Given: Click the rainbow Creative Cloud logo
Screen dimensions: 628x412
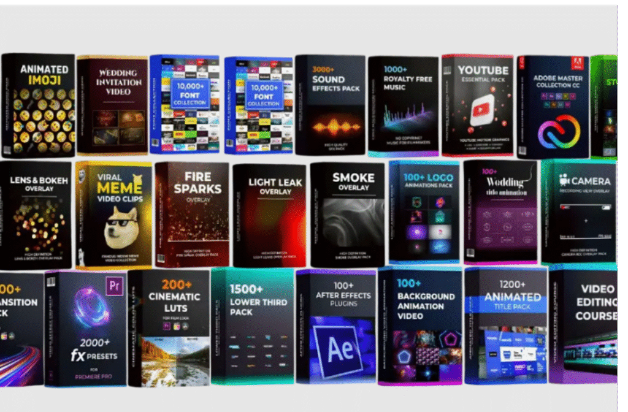Looking at the screenshot, I should 559,132.
